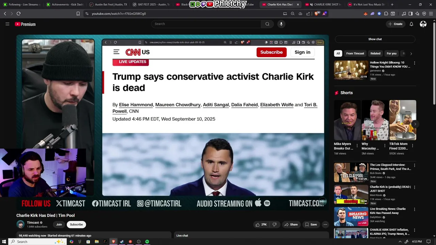Open Steam from the taskbar
The height and width of the screenshot is (245, 436).
pyautogui.click(x=122, y=242)
